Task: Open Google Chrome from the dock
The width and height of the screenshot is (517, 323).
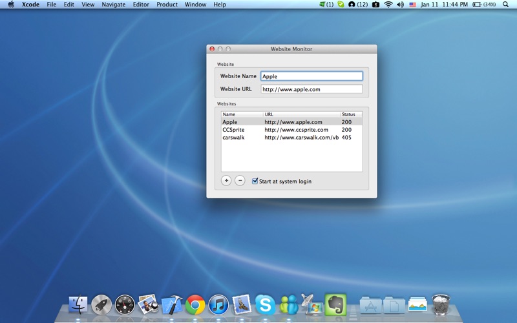Action: point(195,304)
